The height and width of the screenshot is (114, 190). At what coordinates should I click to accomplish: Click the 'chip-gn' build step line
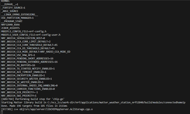coord(33,99)
